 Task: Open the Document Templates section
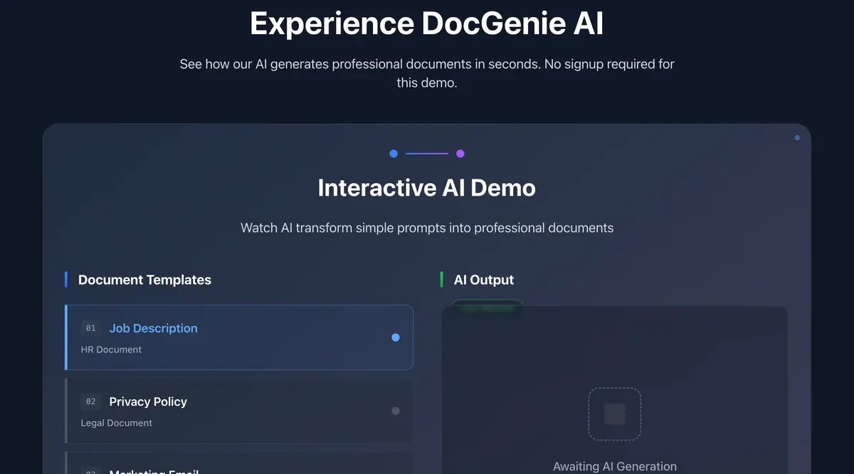(144, 279)
